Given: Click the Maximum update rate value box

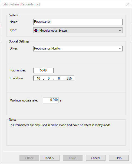Looking at the screenshot, I should click(51, 100).
